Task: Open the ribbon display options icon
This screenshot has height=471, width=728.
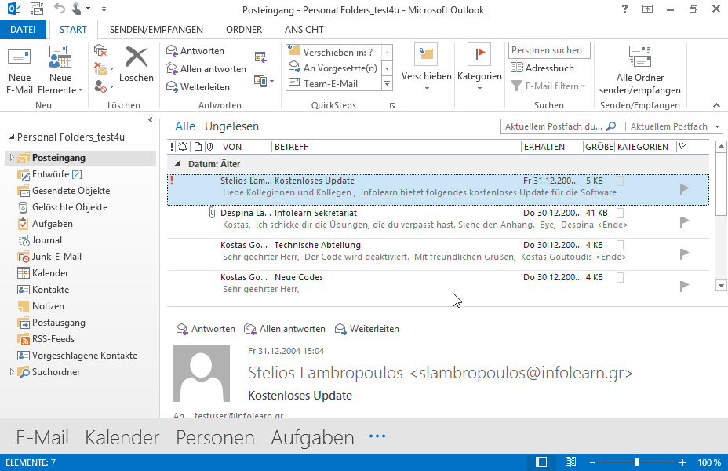Action: (x=647, y=9)
